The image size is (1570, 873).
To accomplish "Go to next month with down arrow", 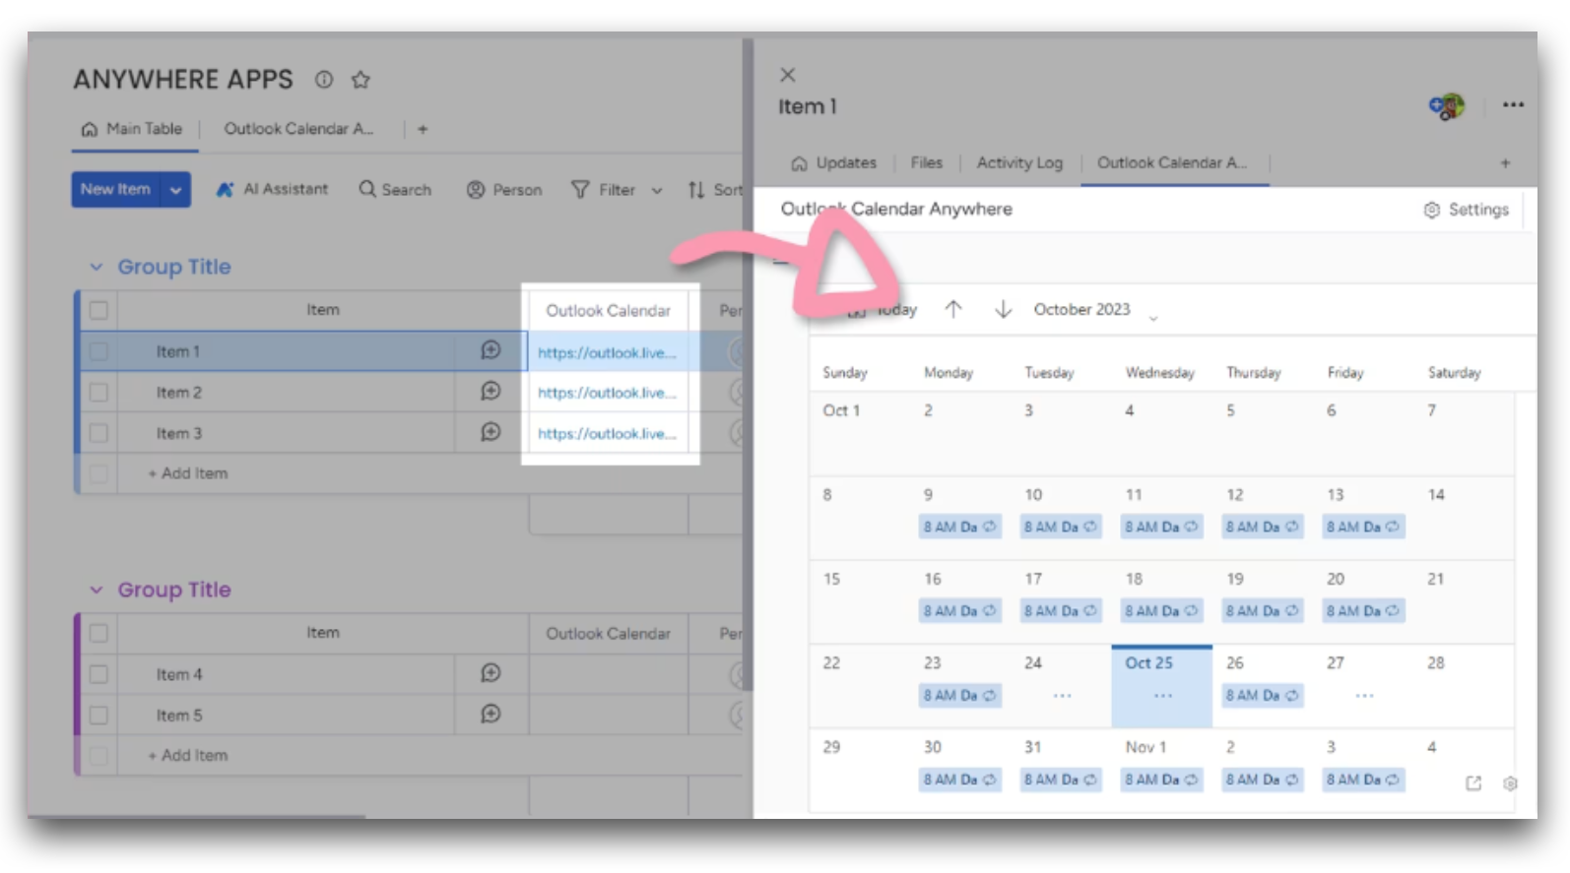I will [x=1003, y=309].
